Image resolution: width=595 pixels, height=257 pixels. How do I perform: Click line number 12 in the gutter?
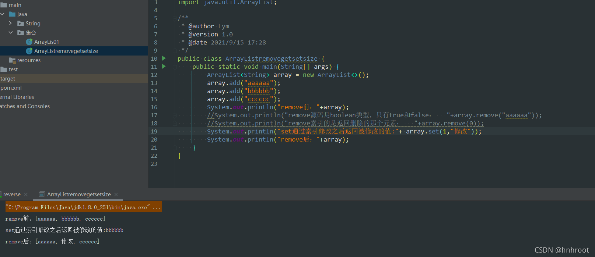pos(154,75)
